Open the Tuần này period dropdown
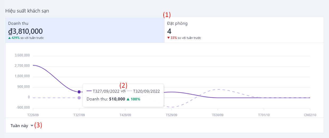The image size is (329, 138). pyautogui.click(x=19, y=126)
